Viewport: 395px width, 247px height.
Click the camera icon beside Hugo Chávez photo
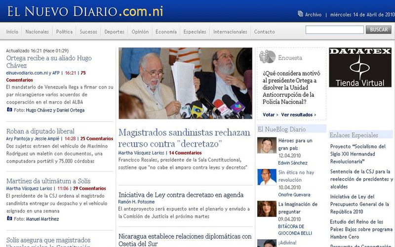coord(9,109)
